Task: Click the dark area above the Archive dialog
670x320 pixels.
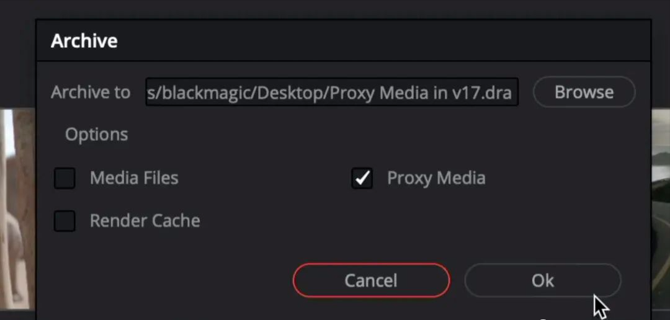Action: pos(335,9)
